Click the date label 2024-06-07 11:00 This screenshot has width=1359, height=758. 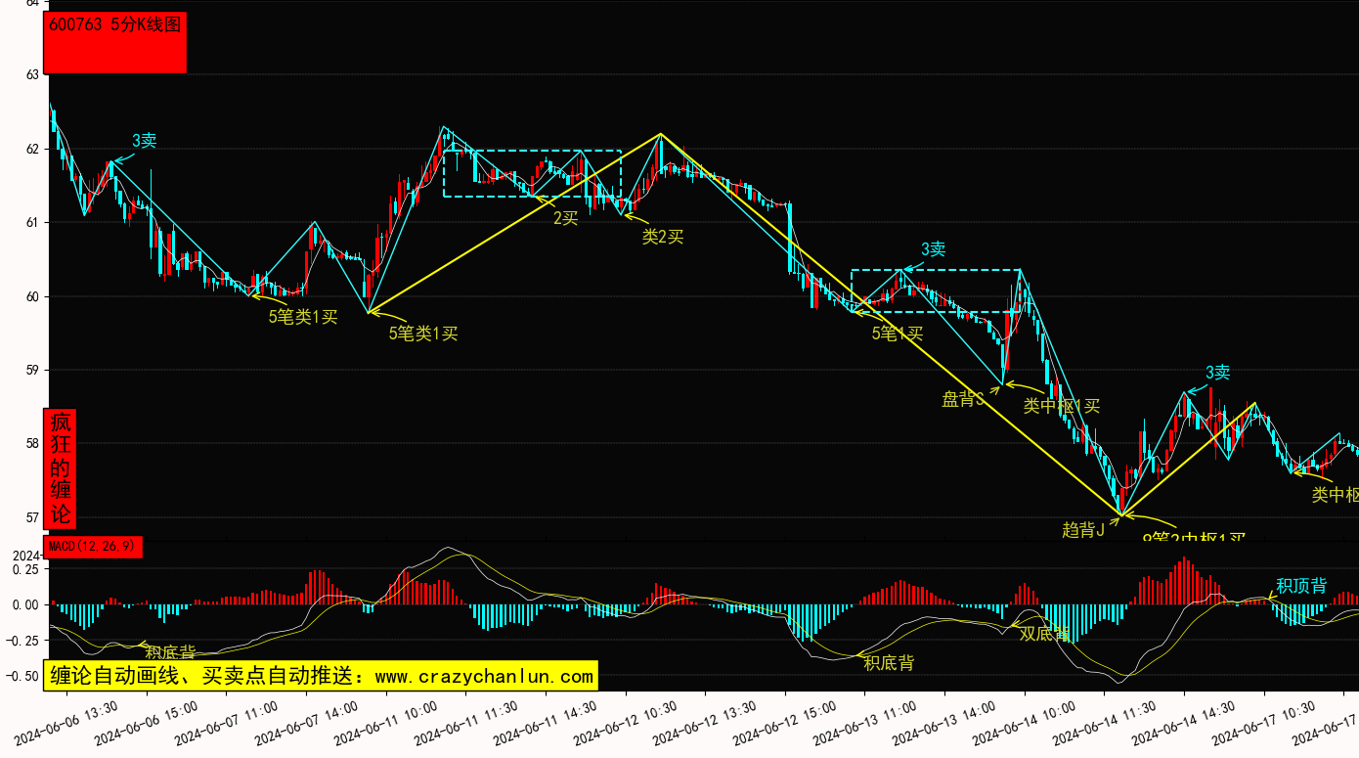click(226, 722)
